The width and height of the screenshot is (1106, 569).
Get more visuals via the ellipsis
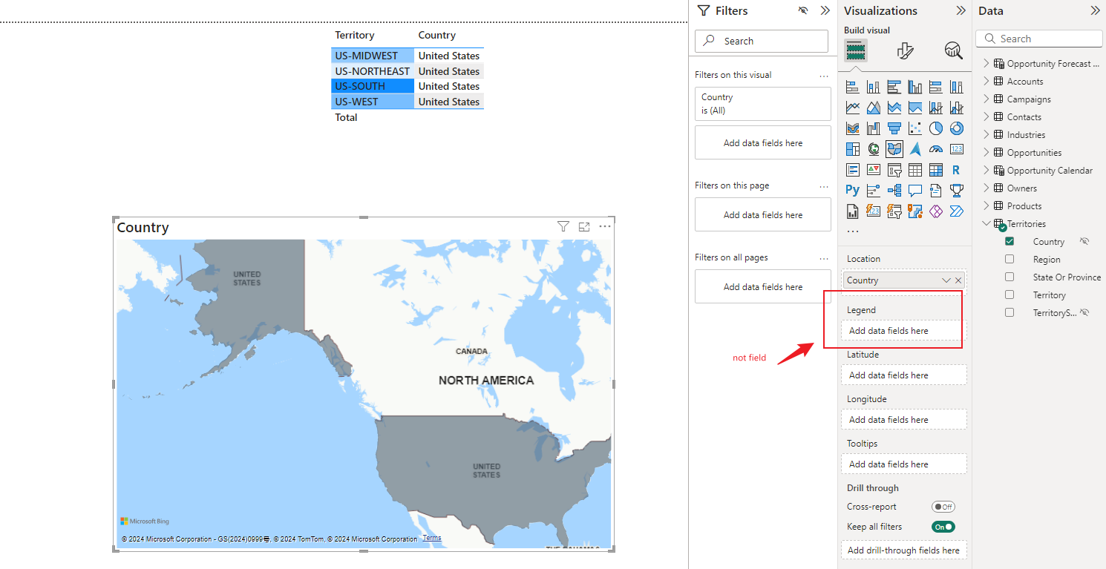(852, 231)
